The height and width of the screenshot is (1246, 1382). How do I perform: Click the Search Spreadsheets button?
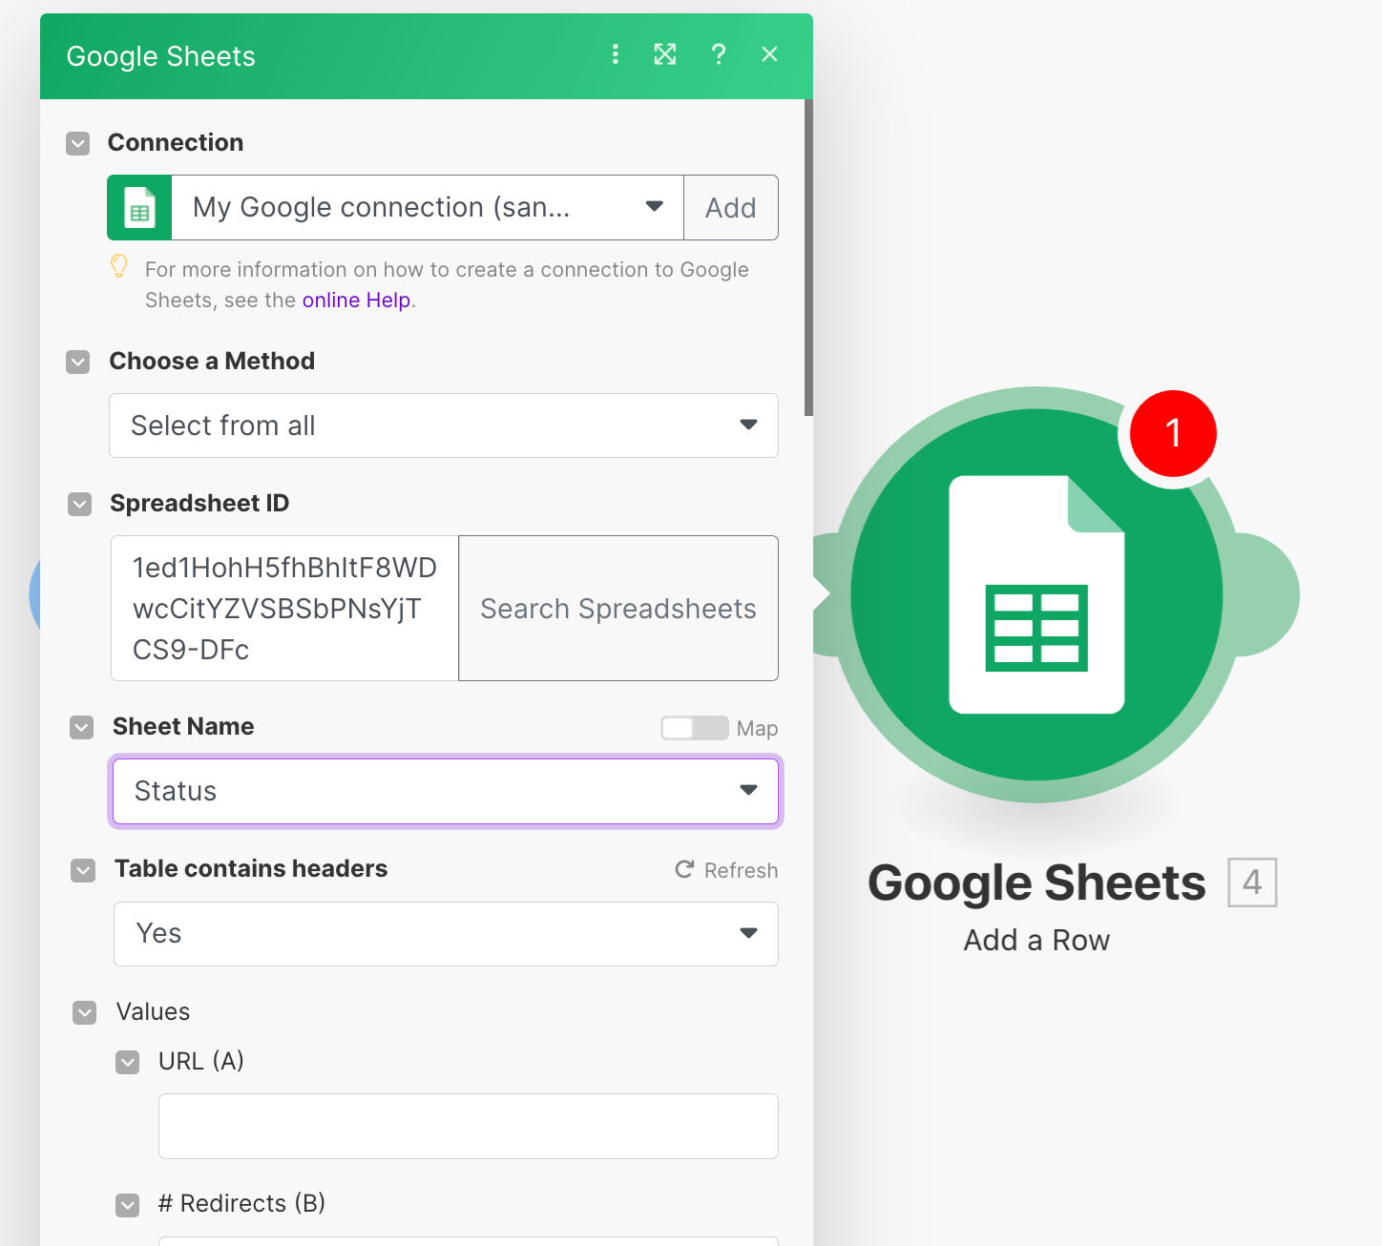coord(618,608)
